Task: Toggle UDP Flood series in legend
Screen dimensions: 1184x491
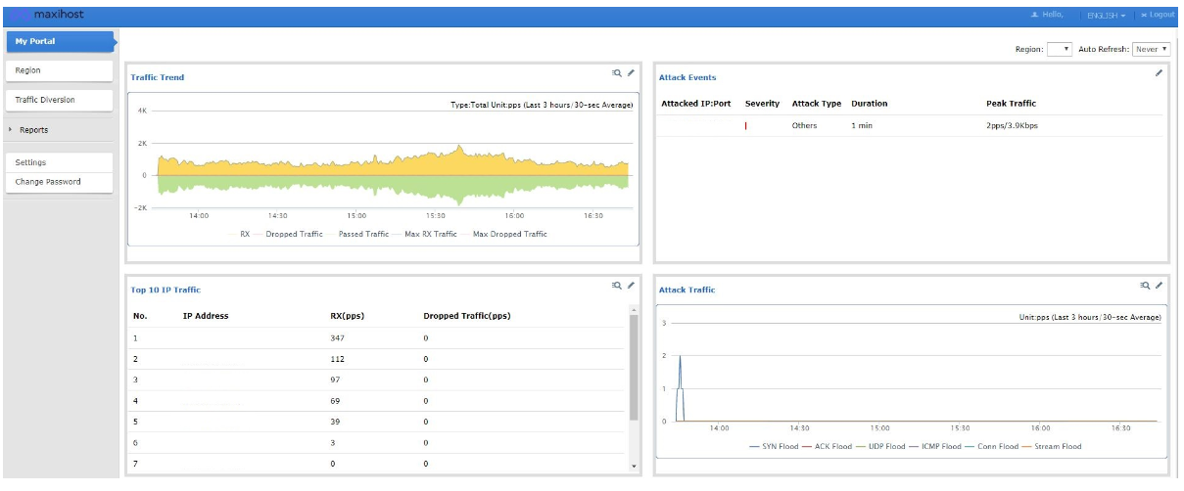Action: click(880, 446)
